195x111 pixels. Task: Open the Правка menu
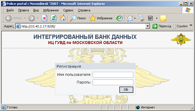point(24,10)
